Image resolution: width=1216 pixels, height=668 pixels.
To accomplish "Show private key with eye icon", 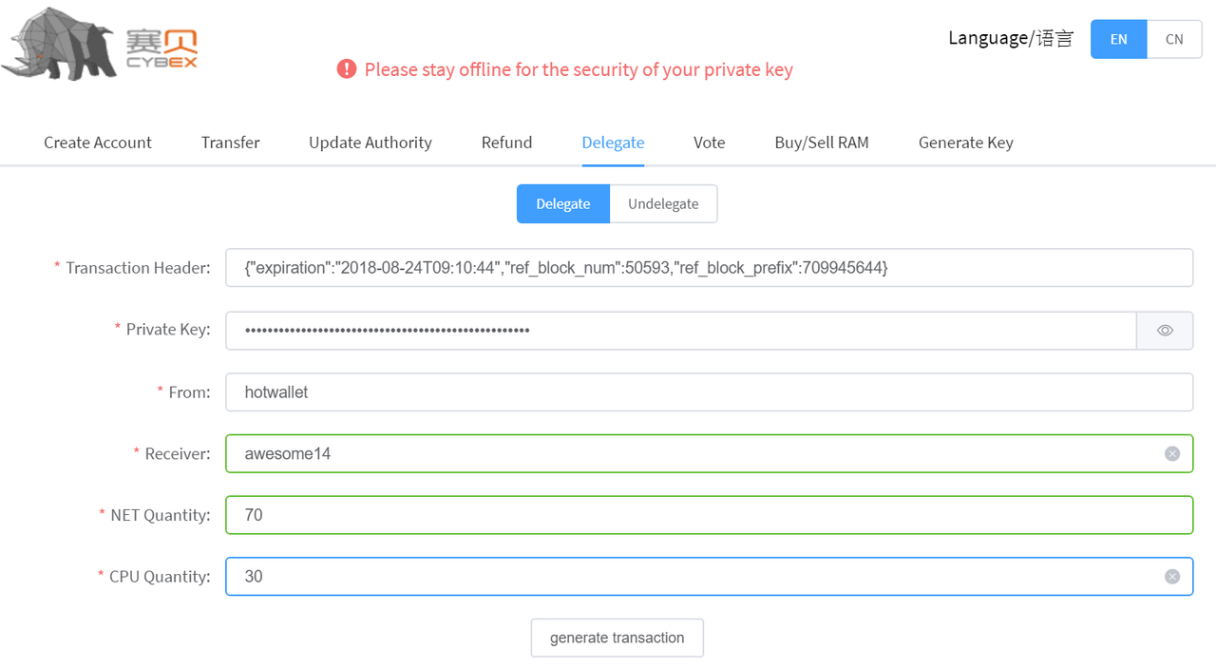I will pyautogui.click(x=1165, y=331).
